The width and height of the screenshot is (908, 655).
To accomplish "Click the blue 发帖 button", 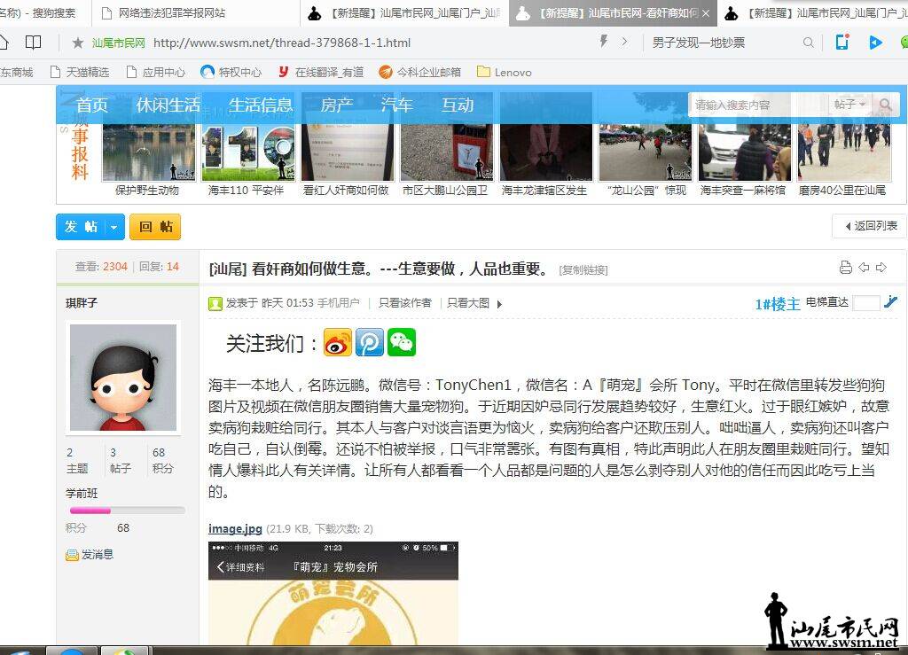I will tap(81, 227).
